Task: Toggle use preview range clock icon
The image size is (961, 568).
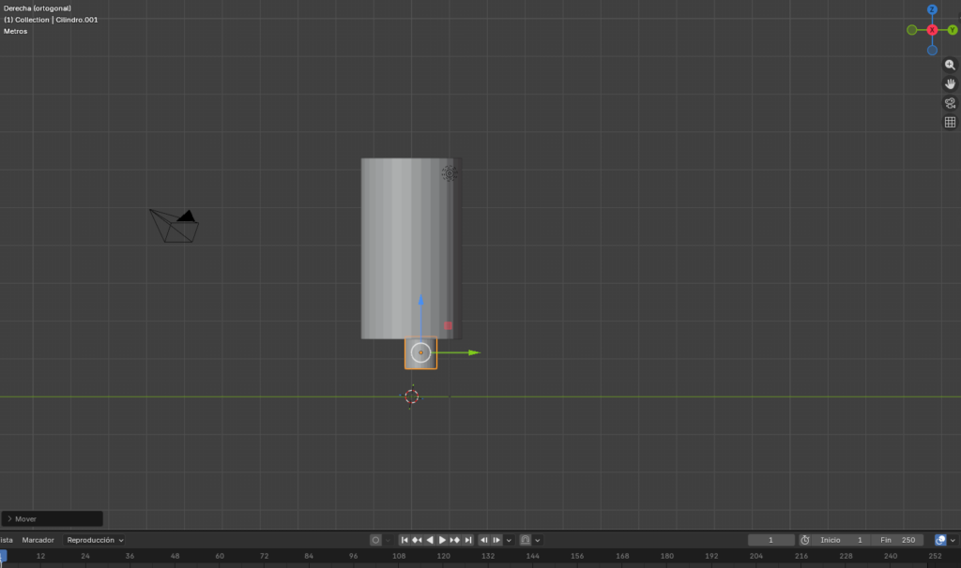Action: pyautogui.click(x=804, y=540)
